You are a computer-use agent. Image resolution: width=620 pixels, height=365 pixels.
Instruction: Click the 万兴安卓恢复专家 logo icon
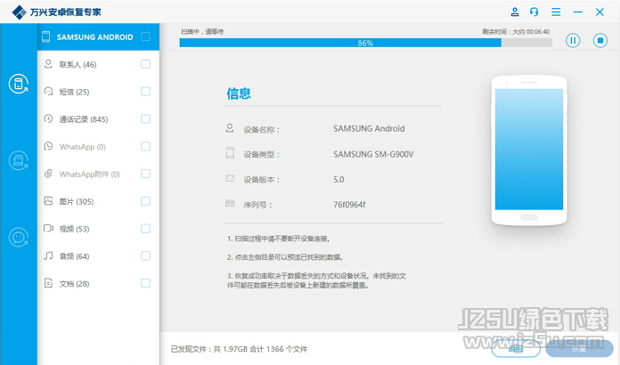tap(19, 12)
